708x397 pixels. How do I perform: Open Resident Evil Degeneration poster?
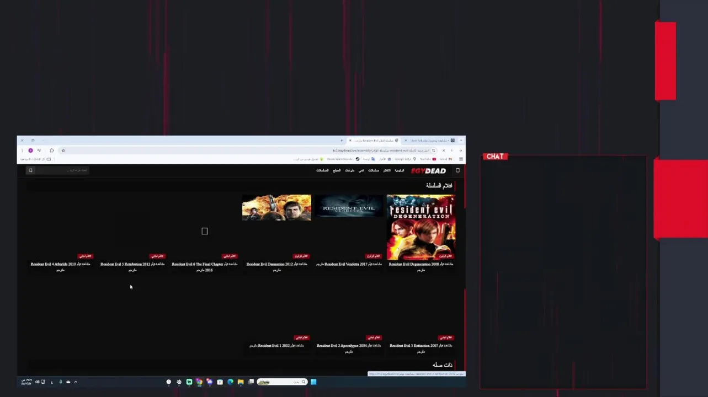point(421,227)
